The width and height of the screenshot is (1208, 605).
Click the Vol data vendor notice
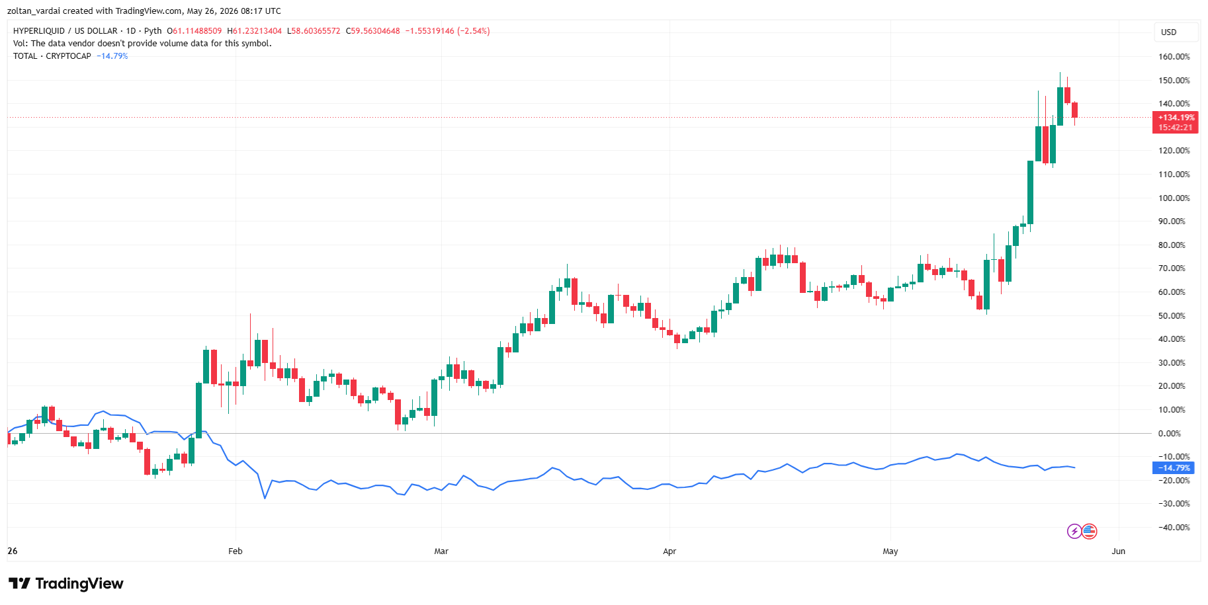(x=142, y=44)
